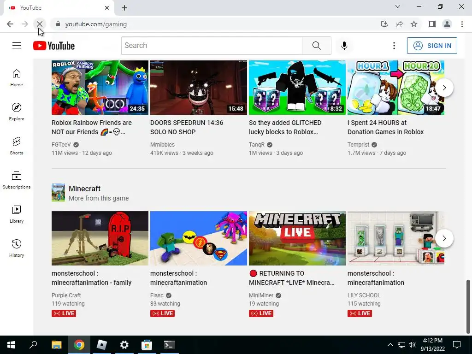The height and width of the screenshot is (354, 472).
Task: Open the R.I.P tombstone live thumbnail
Action: tap(100, 238)
